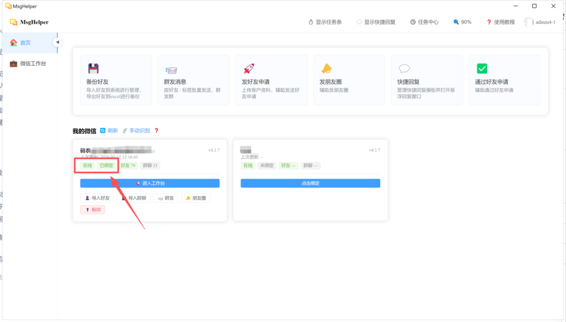566x322 pixels.
Task: Open 快捷回复 speech bubble icon
Action: [x=404, y=68]
